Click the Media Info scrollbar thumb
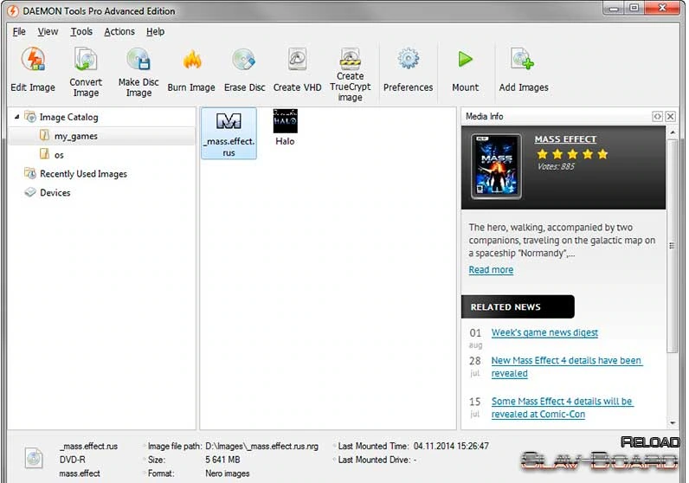This screenshot has width=689, height=483. (672, 246)
